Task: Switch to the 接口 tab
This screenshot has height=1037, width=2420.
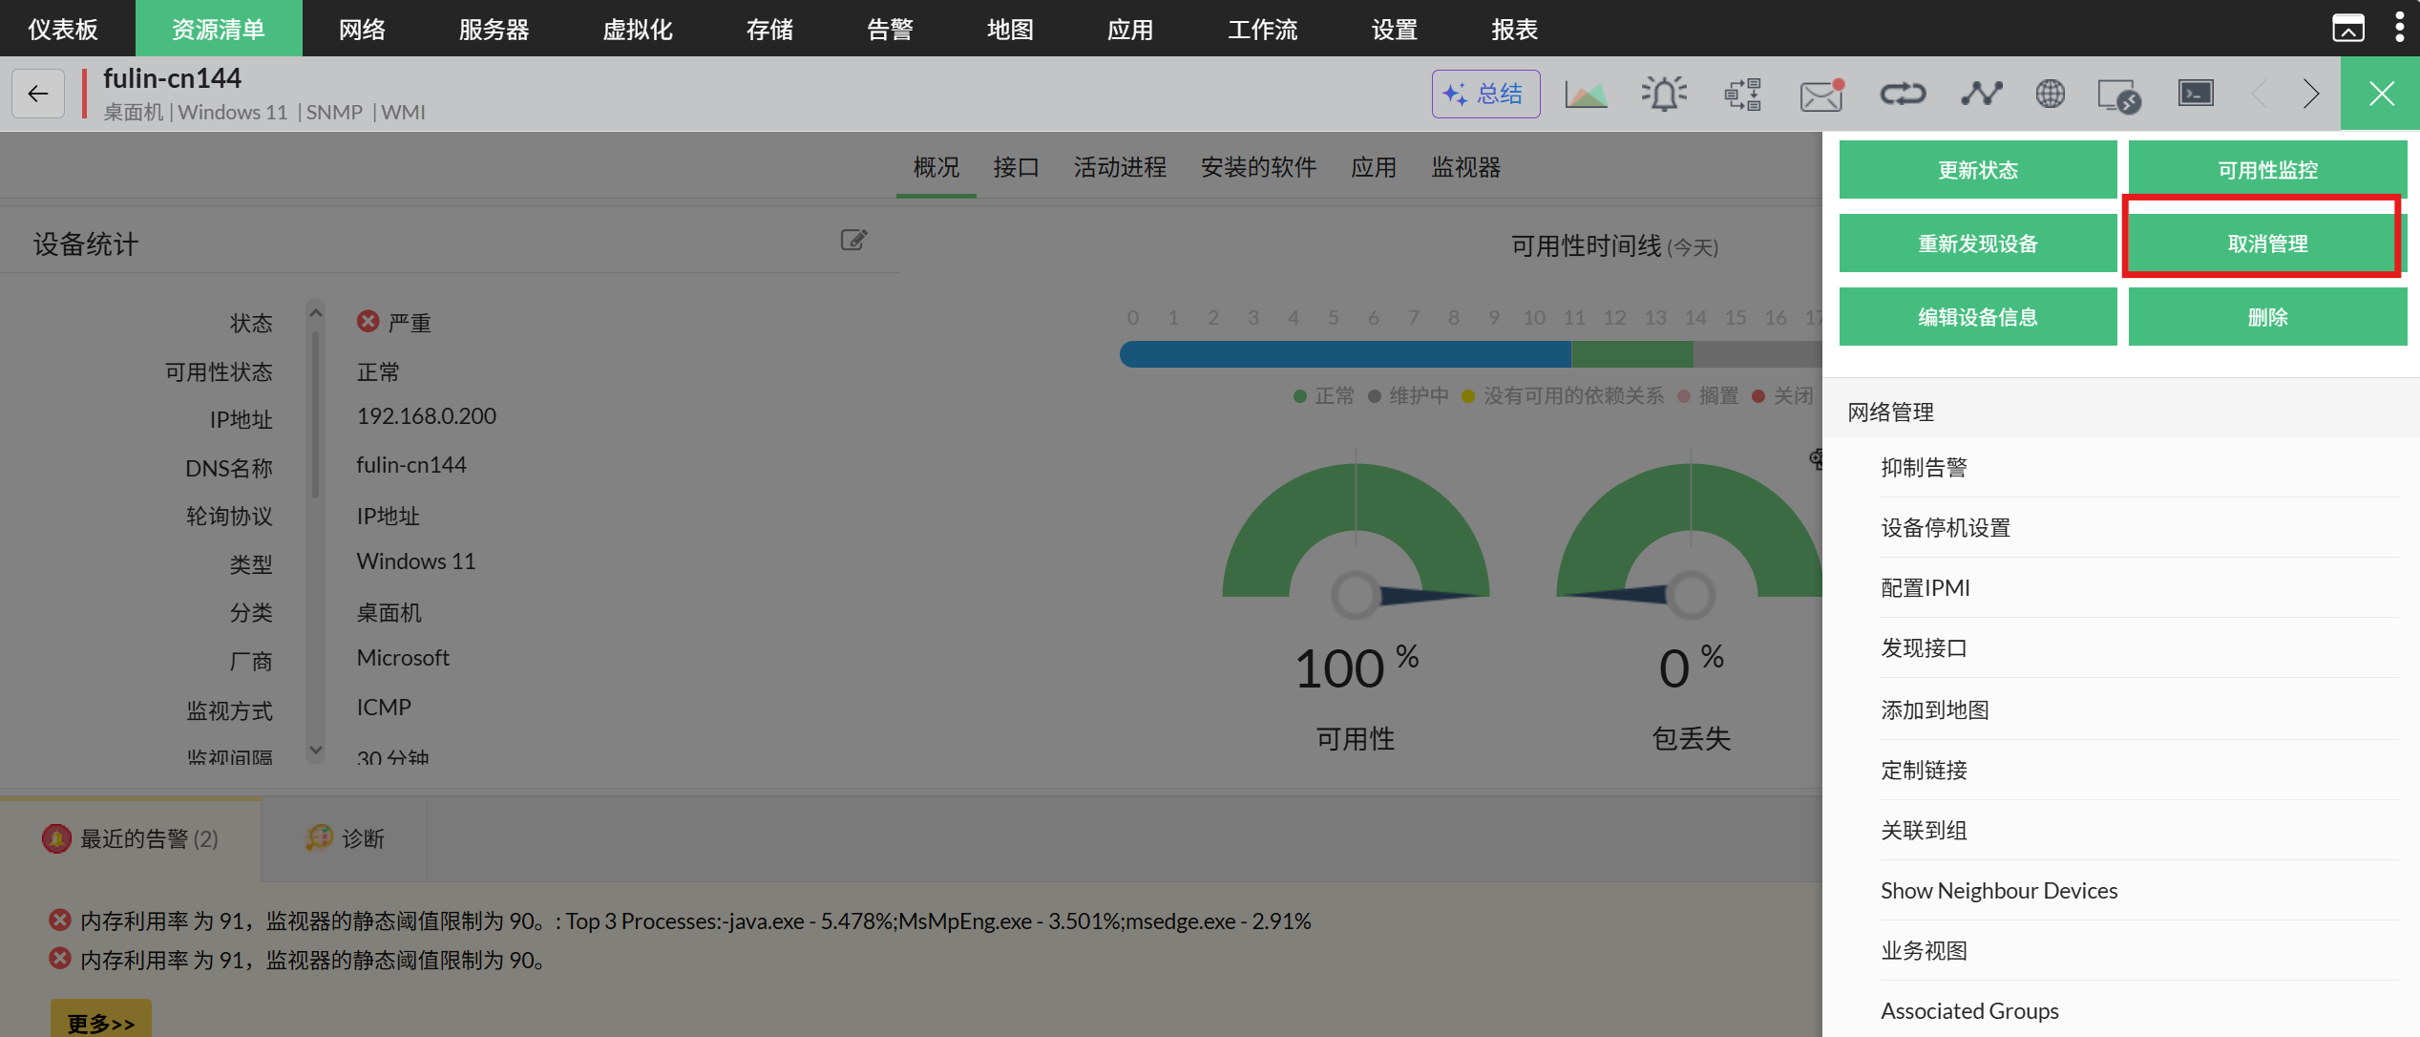Action: tap(1016, 167)
